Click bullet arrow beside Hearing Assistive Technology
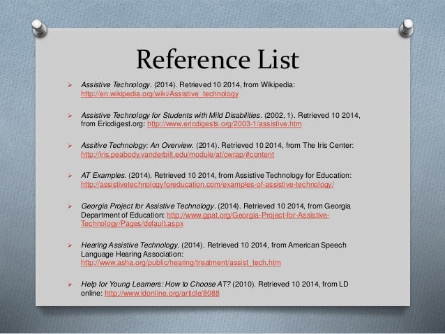 pos(70,245)
